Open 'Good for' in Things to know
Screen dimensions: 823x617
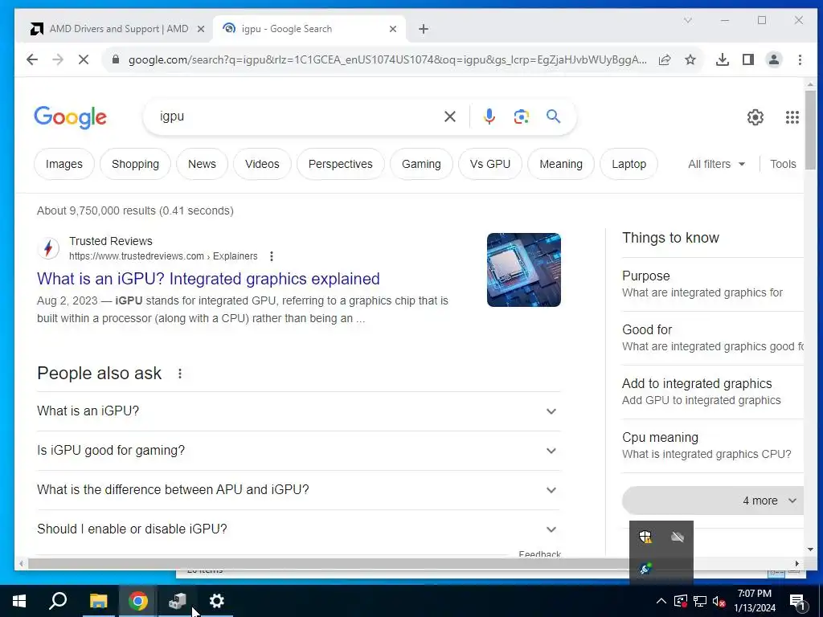[x=713, y=338]
